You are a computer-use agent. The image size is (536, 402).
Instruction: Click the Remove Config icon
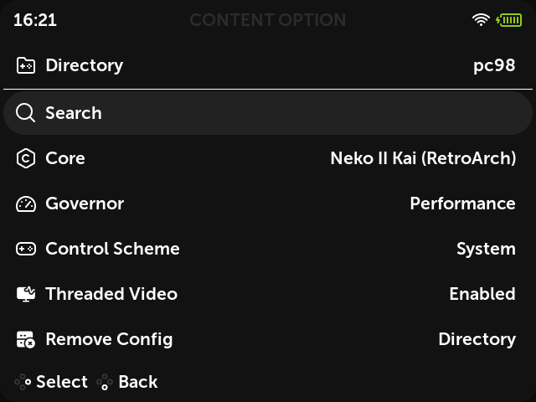coord(26,339)
